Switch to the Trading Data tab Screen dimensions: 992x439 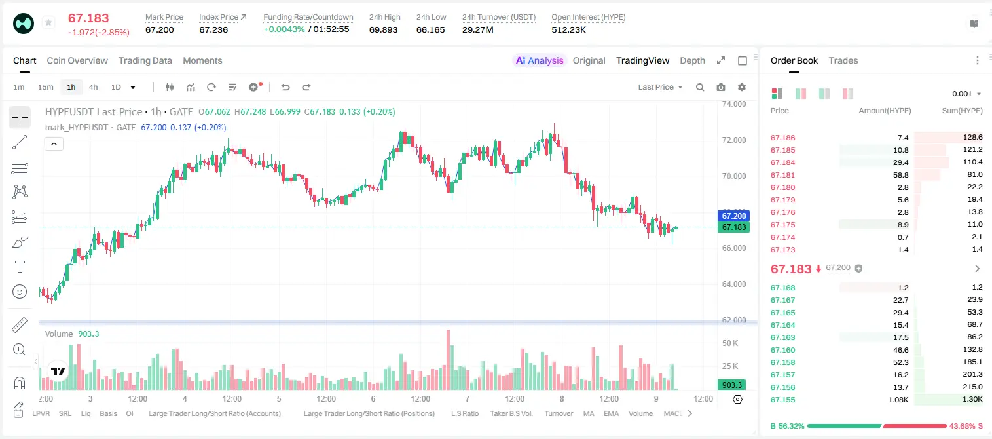point(145,60)
